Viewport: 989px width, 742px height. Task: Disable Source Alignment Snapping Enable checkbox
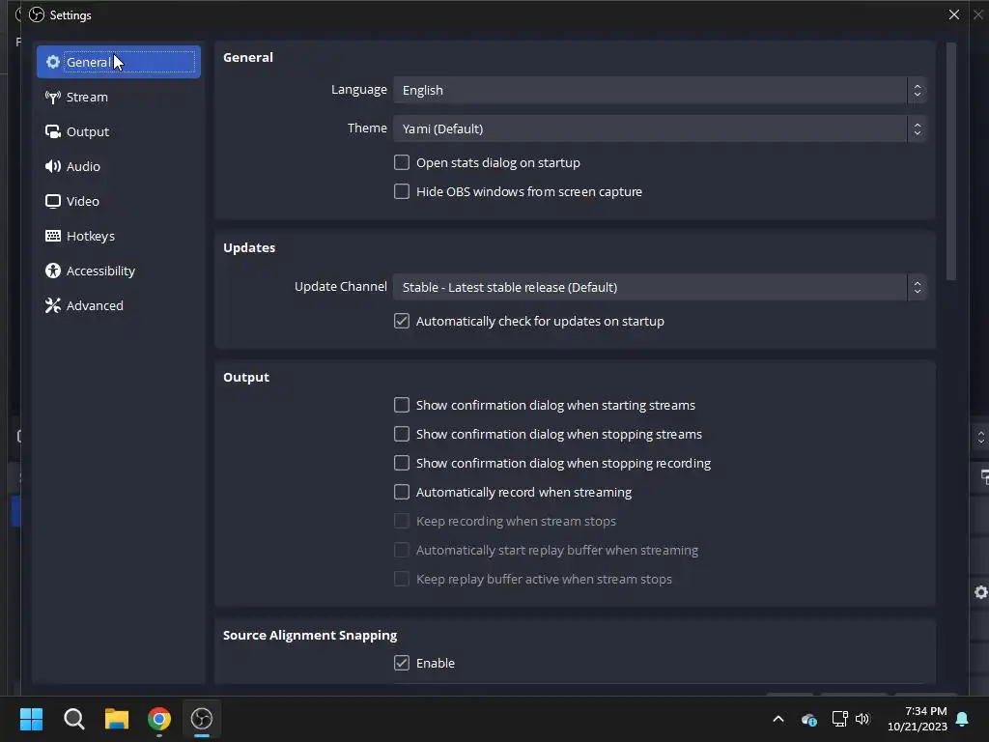pyautogui.click(x=402, y=663)
